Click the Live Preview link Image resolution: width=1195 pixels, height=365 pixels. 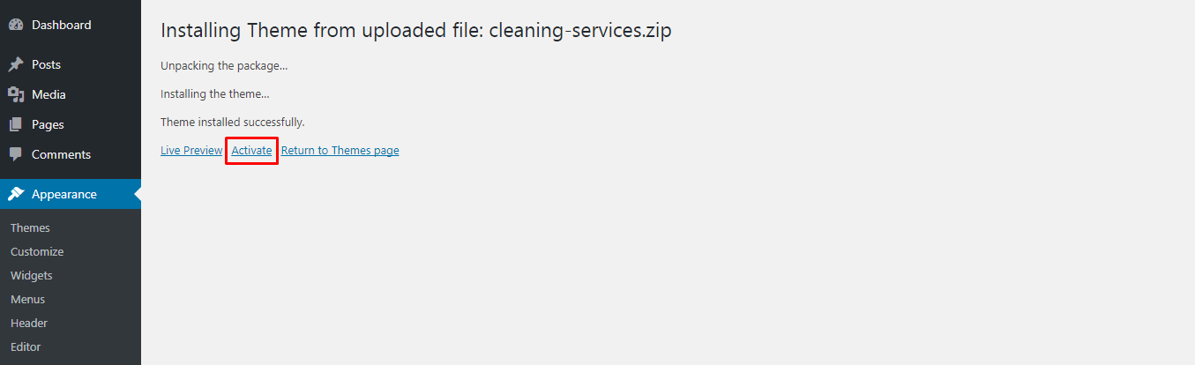(x=191, y=151)
